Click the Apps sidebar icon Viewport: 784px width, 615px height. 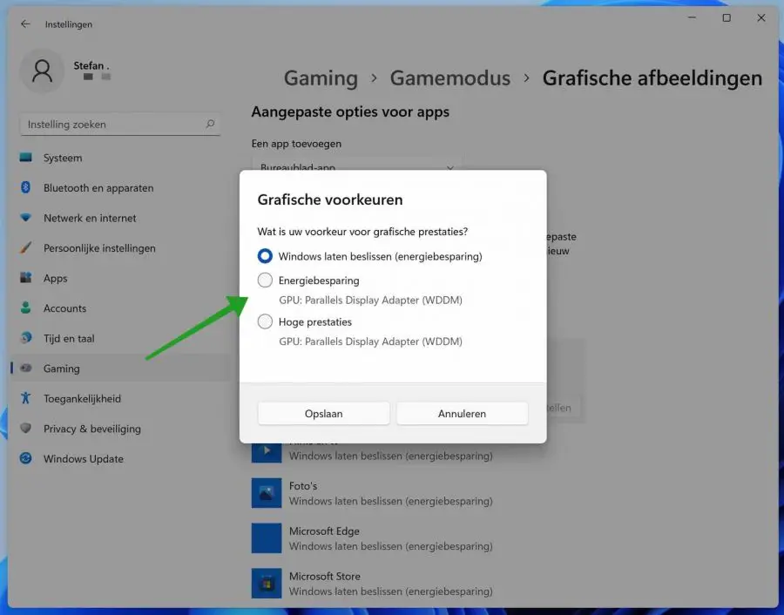click(25, 278)
